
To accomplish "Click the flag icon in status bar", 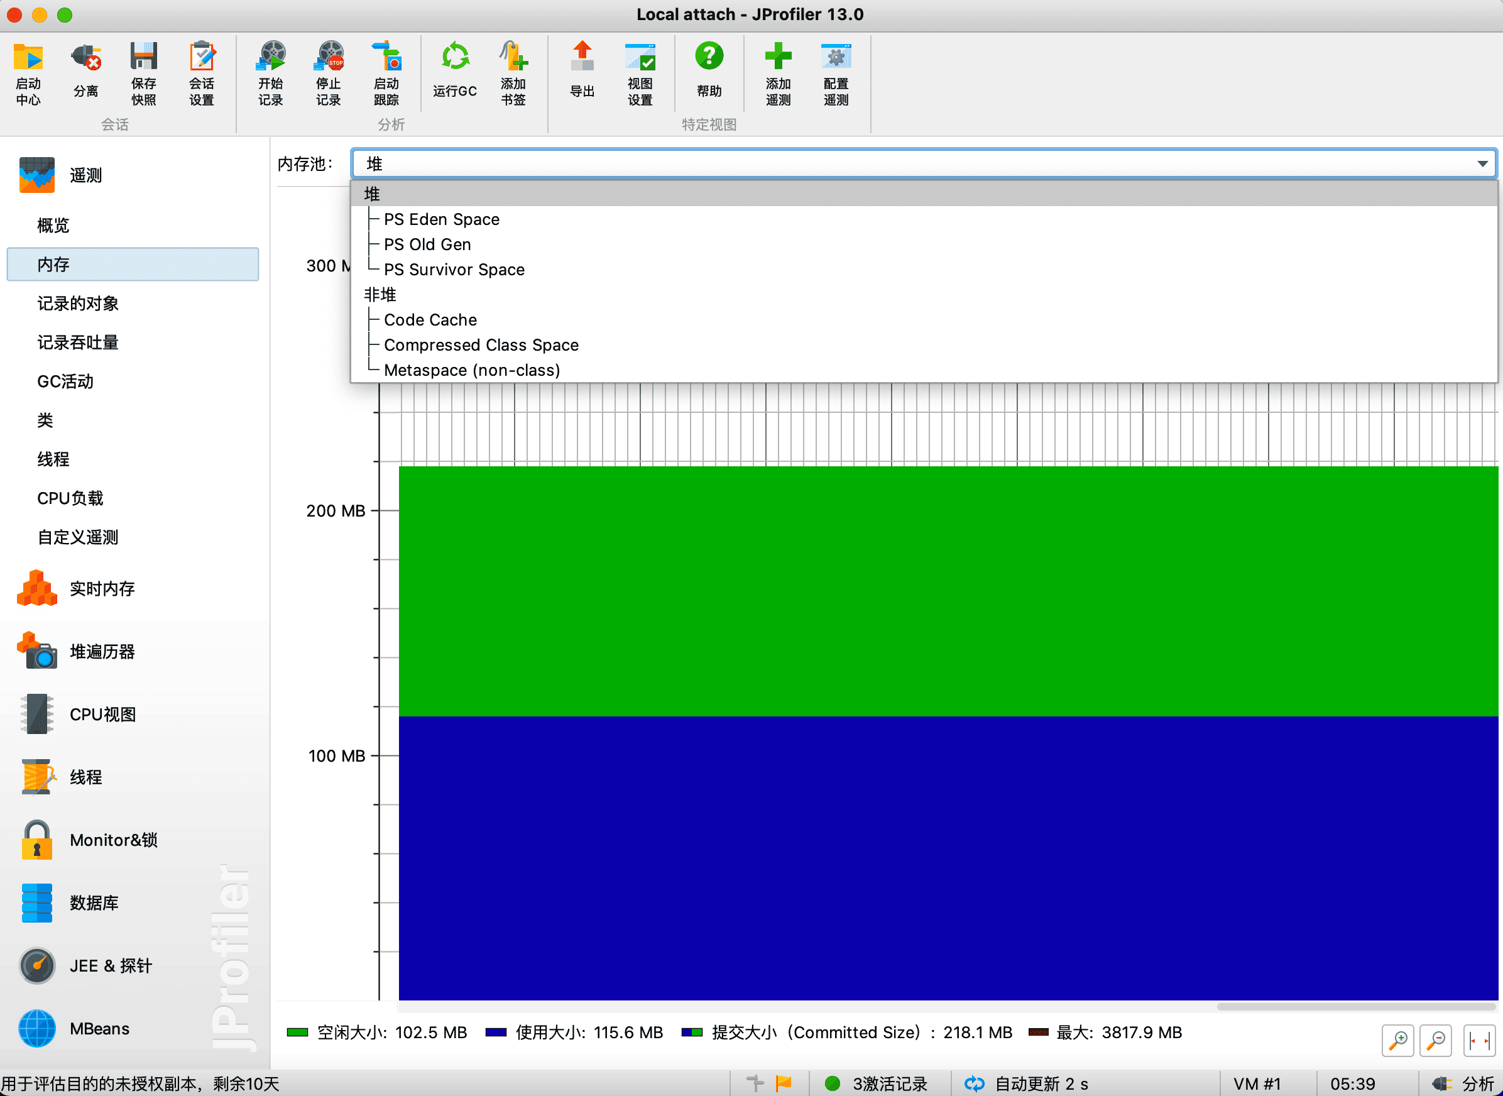I will click(784, 1083).
